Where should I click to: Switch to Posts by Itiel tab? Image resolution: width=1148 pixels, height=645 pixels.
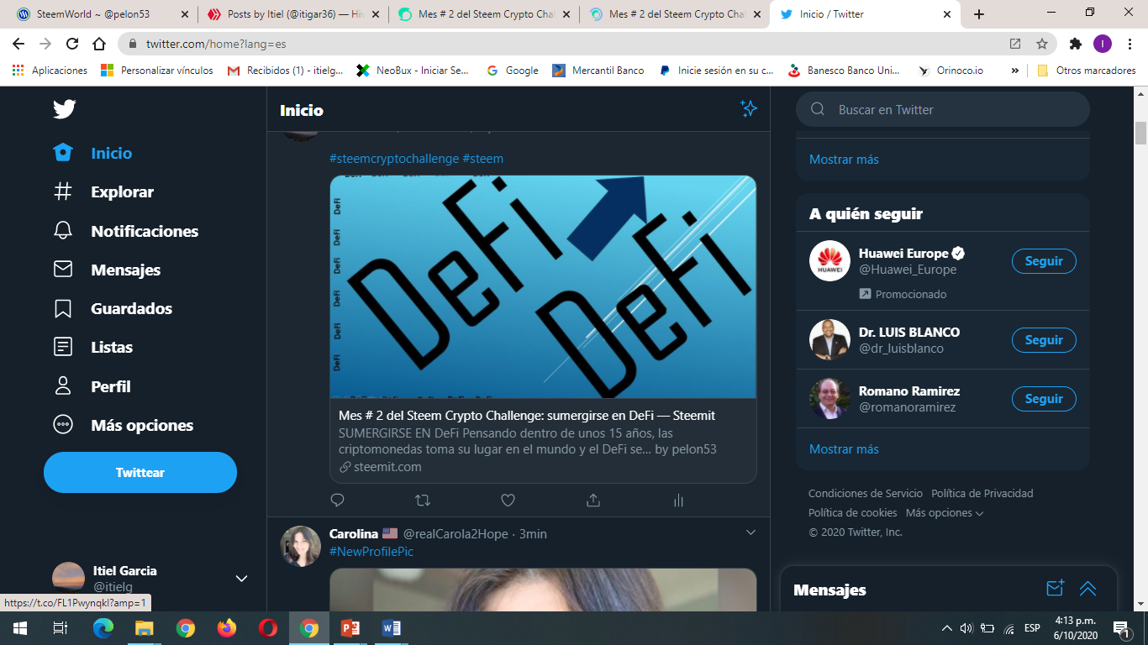coord(292,14)
